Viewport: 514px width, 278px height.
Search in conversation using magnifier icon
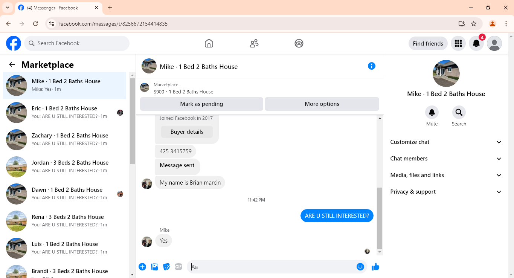(x=459, y=112)
